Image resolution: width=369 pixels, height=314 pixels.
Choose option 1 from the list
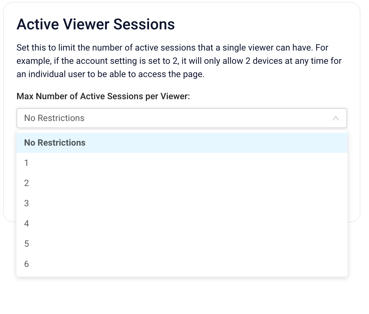[182, 163]
